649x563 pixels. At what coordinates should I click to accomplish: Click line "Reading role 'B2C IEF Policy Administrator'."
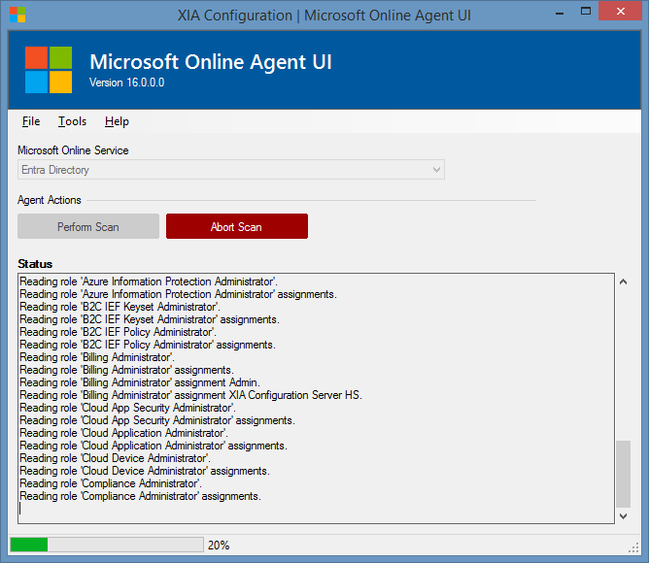click(x=118, y=332)
